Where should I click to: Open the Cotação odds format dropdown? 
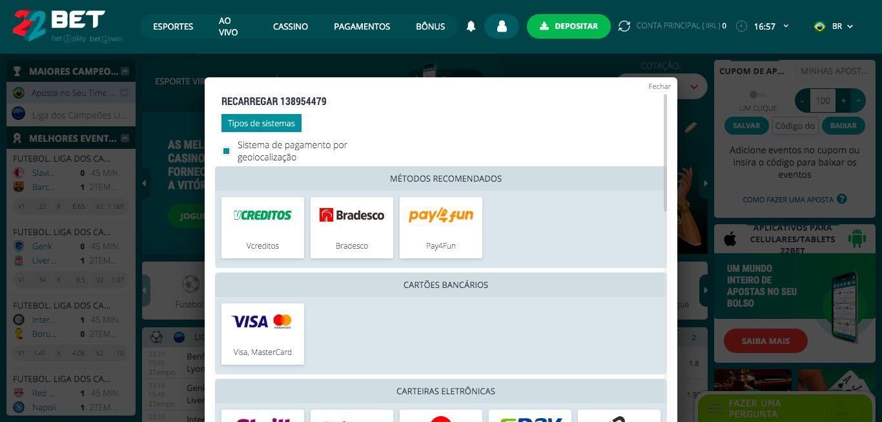coord(694,86)
